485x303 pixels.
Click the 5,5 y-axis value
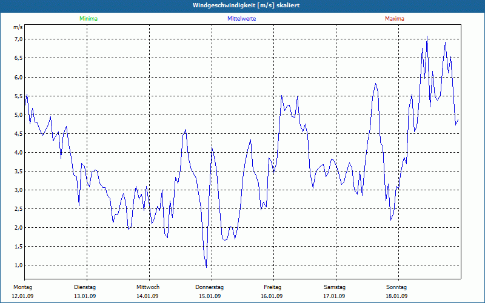(x=19, y=96)
